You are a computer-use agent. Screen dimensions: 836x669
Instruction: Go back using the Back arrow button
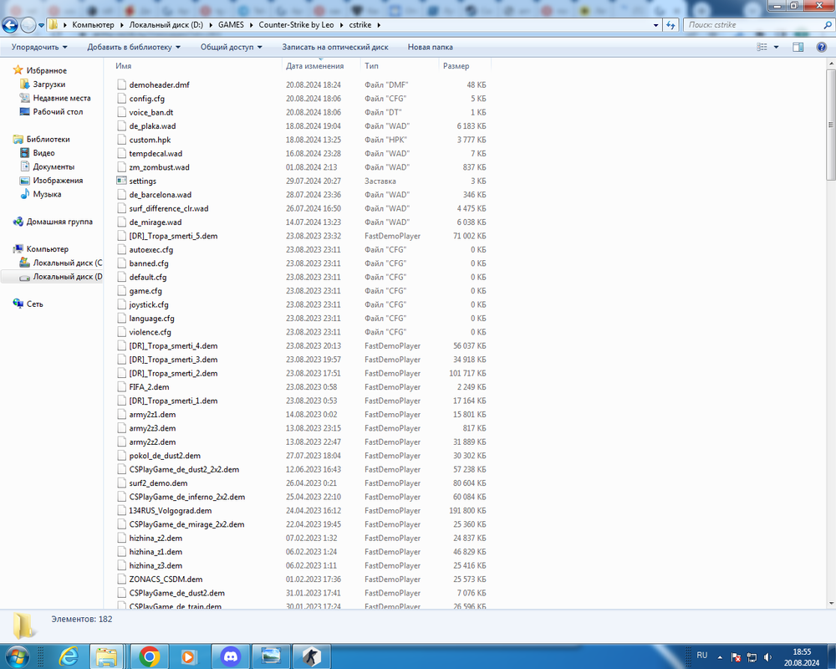click(x=9, y=24)
